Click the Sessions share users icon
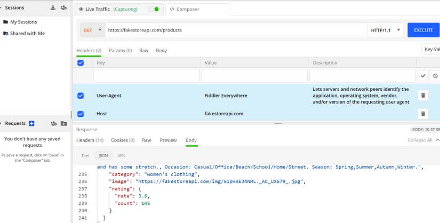The width and height of the screenshot is (440, 223). 63,7
